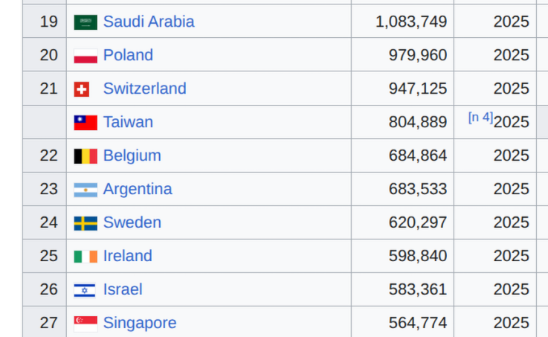This screenshot has height=337, width=548.
Task: Open the Poland country link
Action: (128, 55)
